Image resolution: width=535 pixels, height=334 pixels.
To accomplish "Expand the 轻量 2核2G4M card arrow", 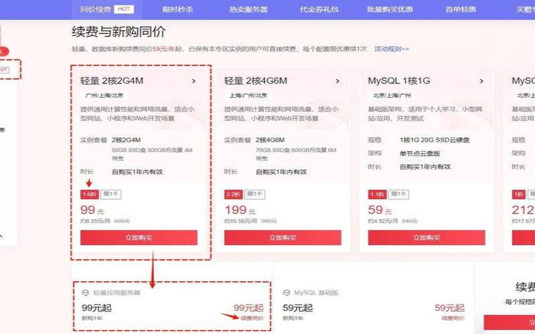I will click(194, 81).
